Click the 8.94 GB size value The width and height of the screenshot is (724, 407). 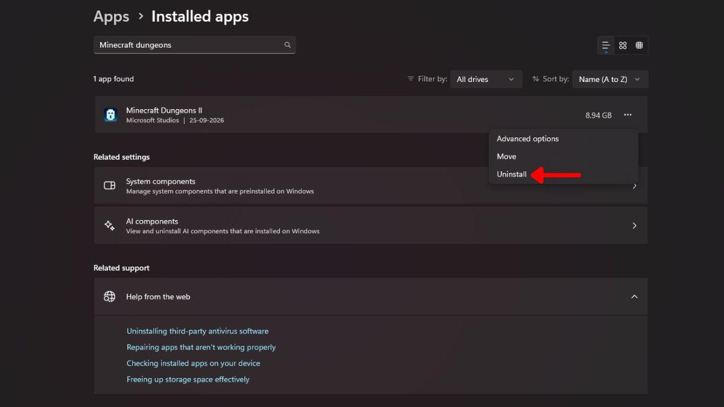point(599,115)
